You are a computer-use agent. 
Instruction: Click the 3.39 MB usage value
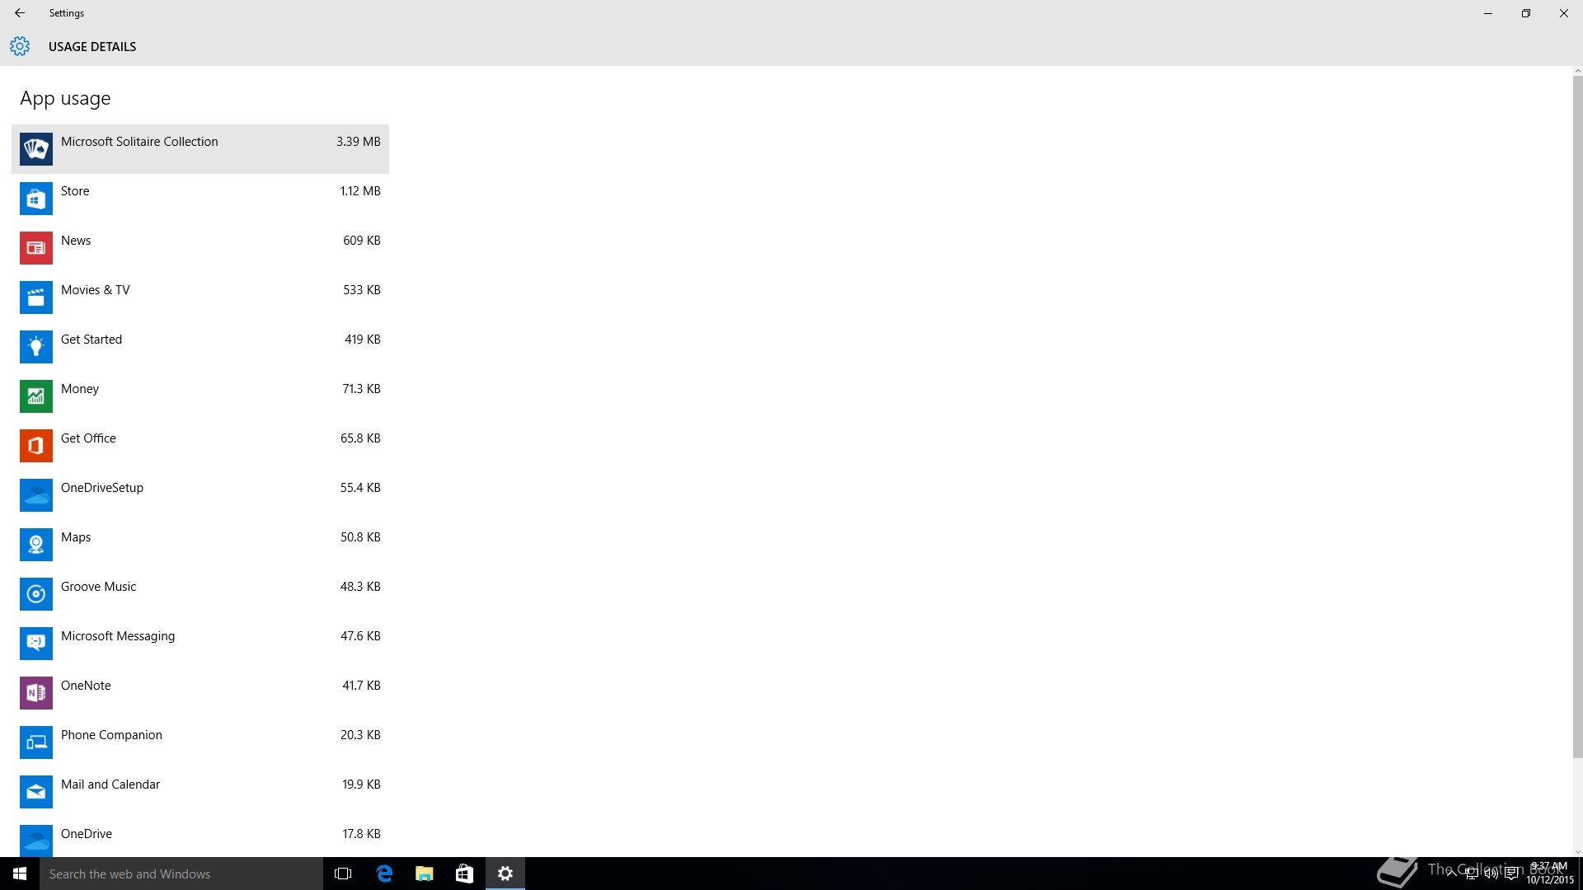coord(359,142)
